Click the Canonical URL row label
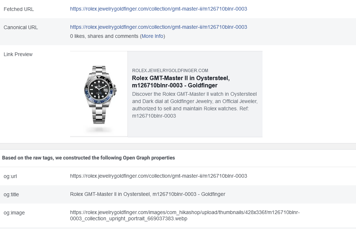This screenshot has height=229, width=356. point(21,27)
